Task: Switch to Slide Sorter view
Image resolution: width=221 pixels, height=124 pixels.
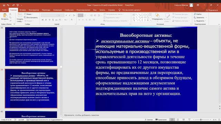Action: coord(178,120)
